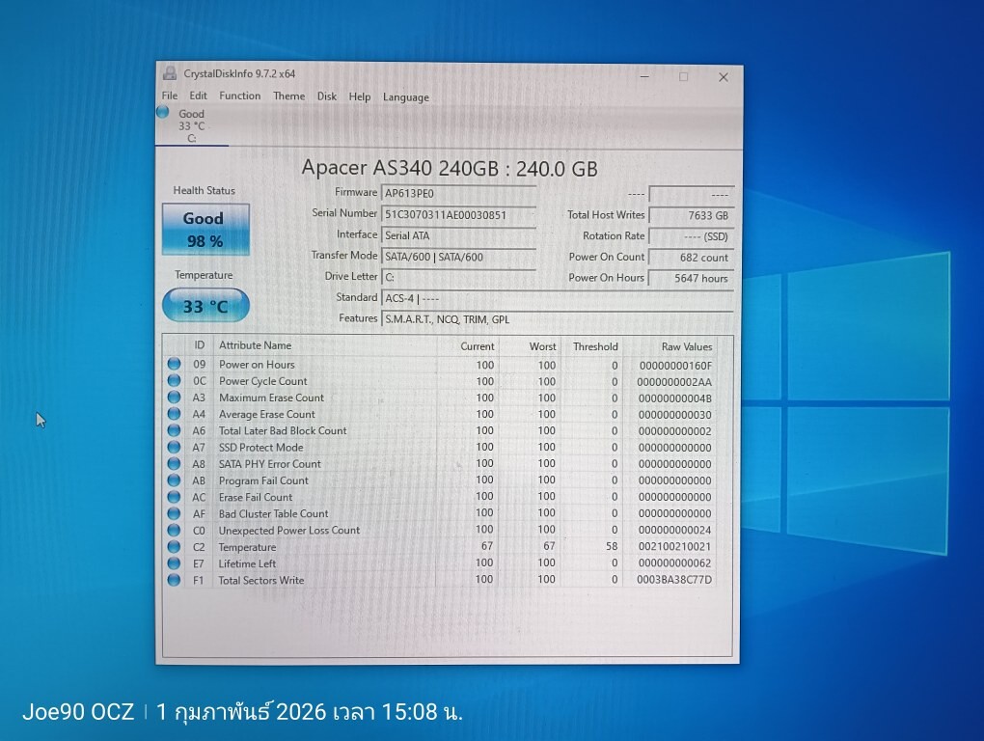Click the 33 °C temperature button
984x741 pixels.
pos(205,307)
